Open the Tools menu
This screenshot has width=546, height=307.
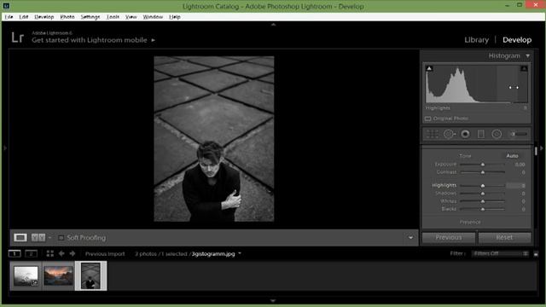[x=113, y=17]
